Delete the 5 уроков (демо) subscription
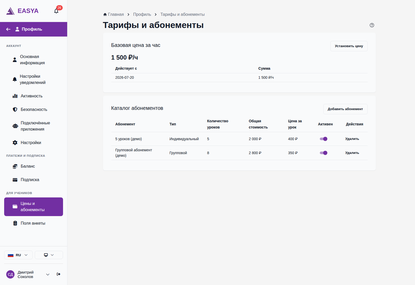This screenshot has height=285, width=415. click(x=352, y=139)
